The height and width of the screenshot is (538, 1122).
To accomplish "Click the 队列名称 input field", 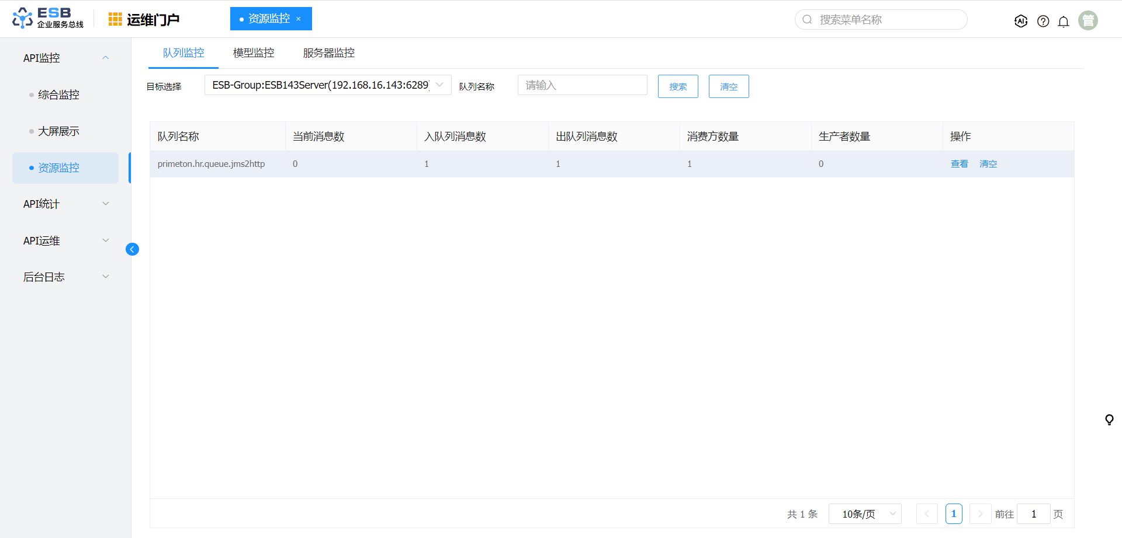I will click(x=582, y=85).
